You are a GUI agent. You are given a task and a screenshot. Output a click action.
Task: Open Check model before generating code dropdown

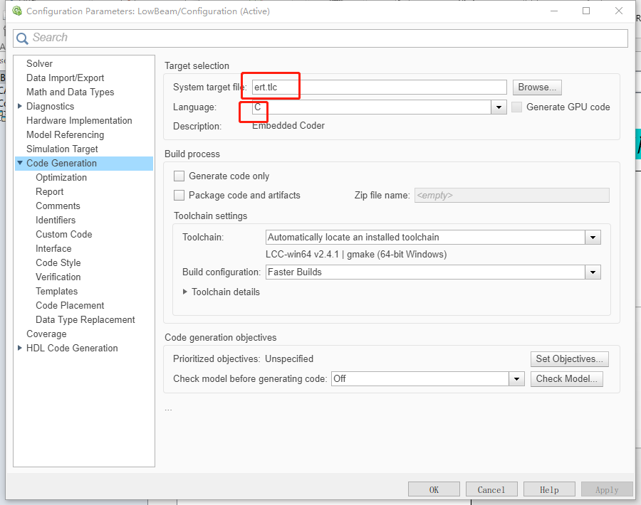click(517, 379)
